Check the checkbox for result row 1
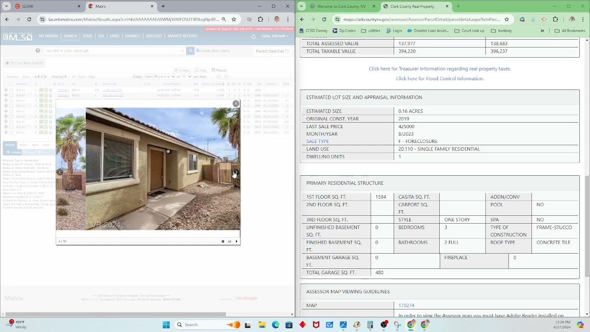Viewport: 590px width, 332px height. click(11, 90)
